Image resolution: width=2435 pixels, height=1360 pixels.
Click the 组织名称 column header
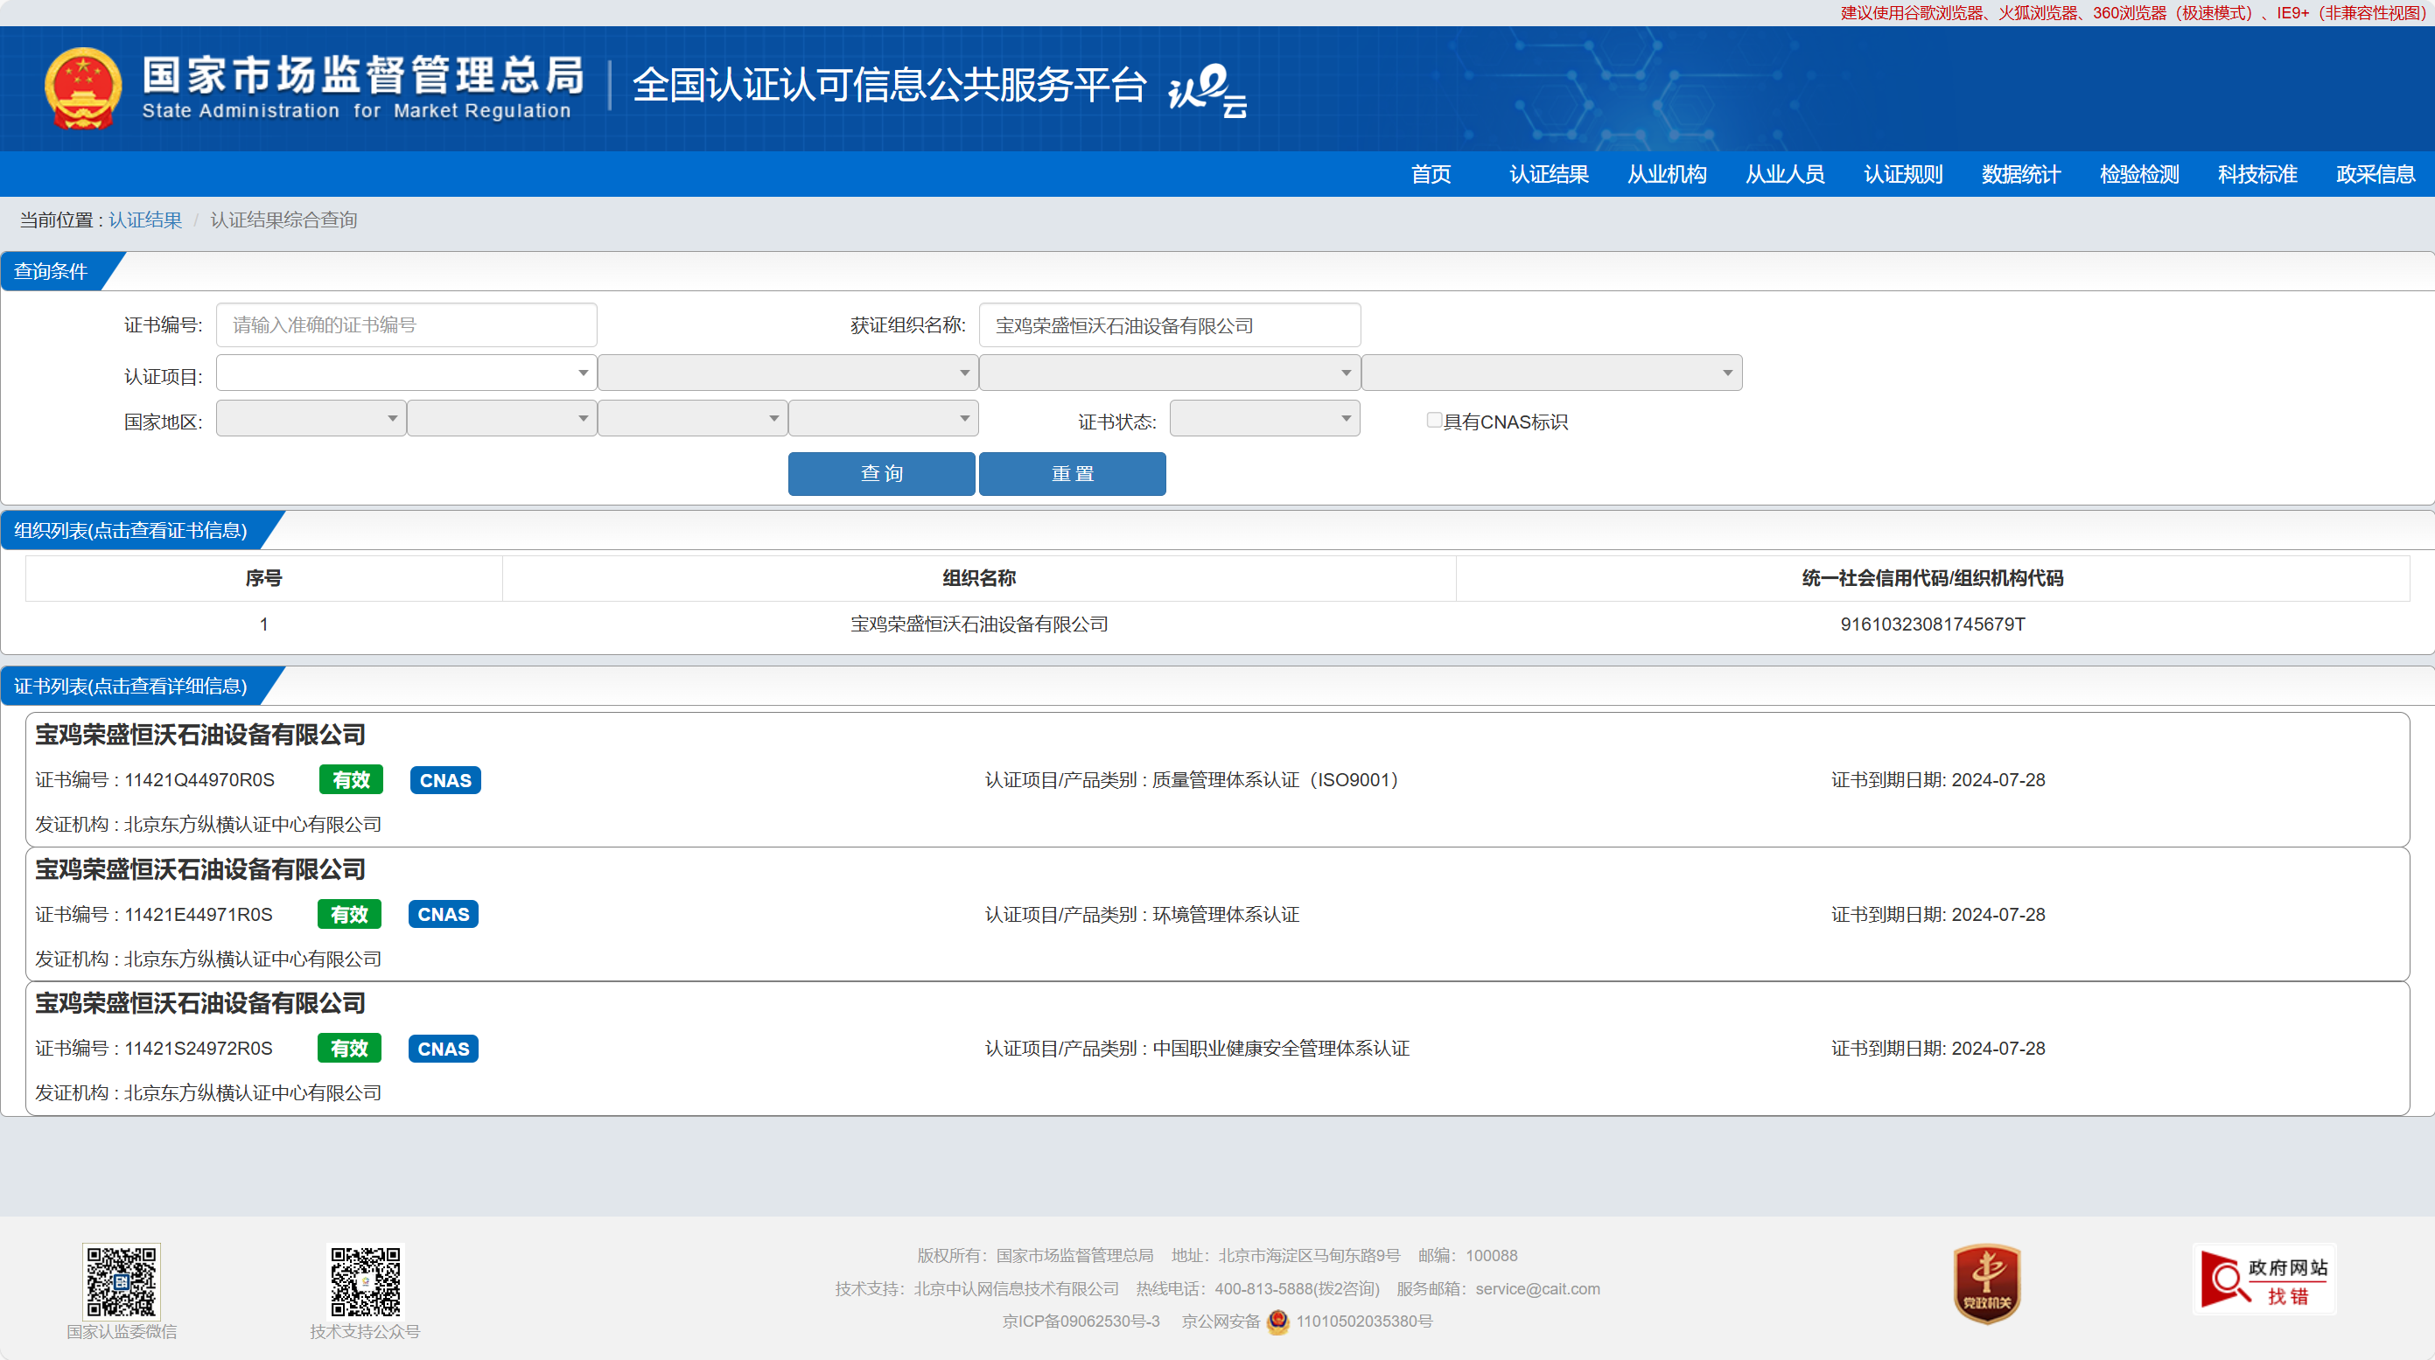(979, 578)
